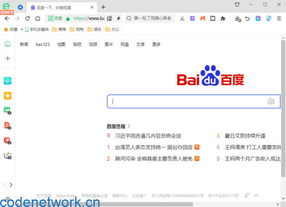286x207 pixels.
Task: Focus the Baidu search input field
Action: [188, 101]
